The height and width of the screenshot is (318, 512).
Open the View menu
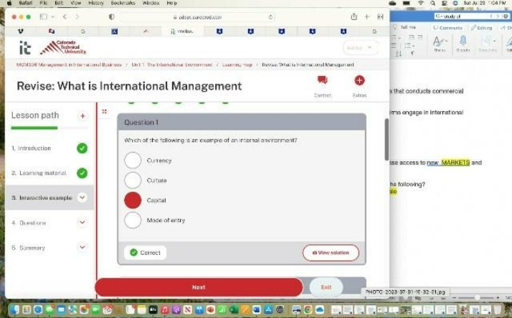tap(76, 3)
